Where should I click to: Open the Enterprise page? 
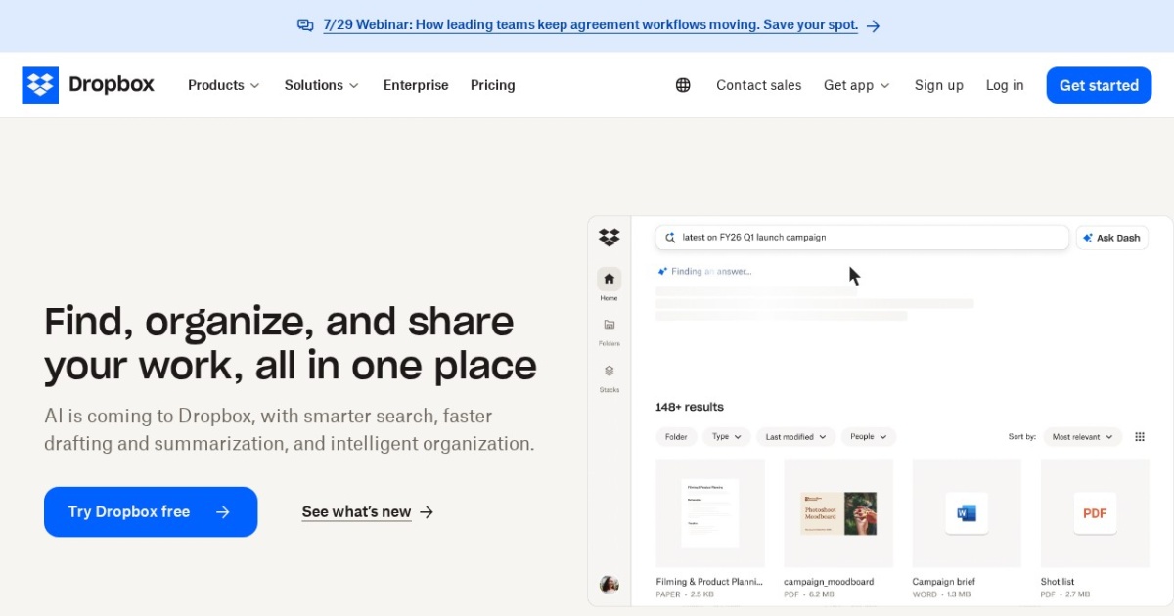point(416,85)
